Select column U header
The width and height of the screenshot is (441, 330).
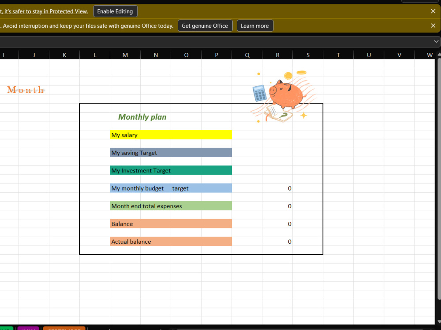click(x=368, y=55)
